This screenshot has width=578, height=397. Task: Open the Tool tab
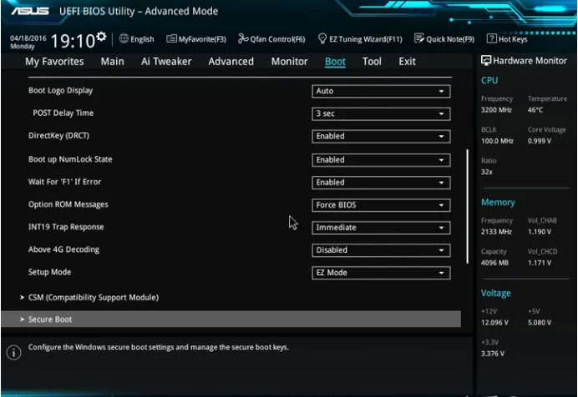click(x=372, y=62)
